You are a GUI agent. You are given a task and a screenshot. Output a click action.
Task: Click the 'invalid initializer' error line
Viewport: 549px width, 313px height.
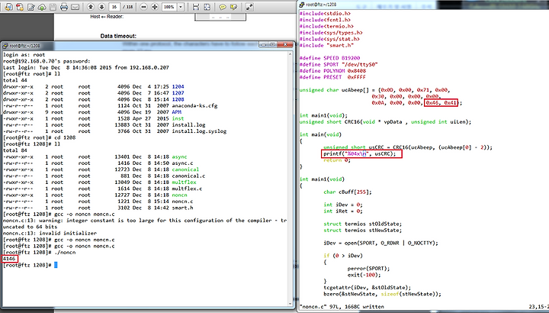50,233
